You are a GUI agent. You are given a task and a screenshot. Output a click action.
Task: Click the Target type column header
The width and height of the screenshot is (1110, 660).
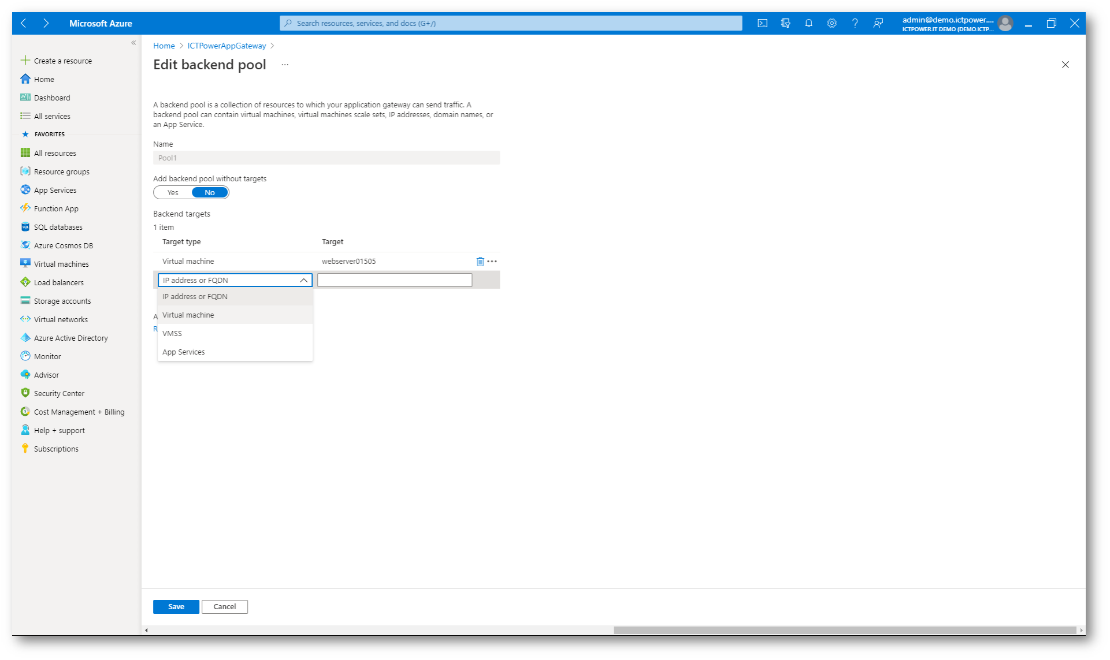pos(181,242)
